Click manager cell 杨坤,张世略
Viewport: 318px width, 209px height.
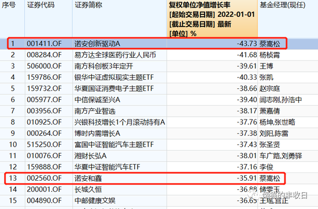coord(277,122)
